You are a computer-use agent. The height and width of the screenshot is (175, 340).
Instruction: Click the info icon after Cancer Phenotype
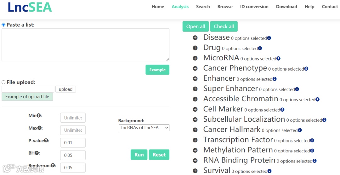tap(306, 69)
